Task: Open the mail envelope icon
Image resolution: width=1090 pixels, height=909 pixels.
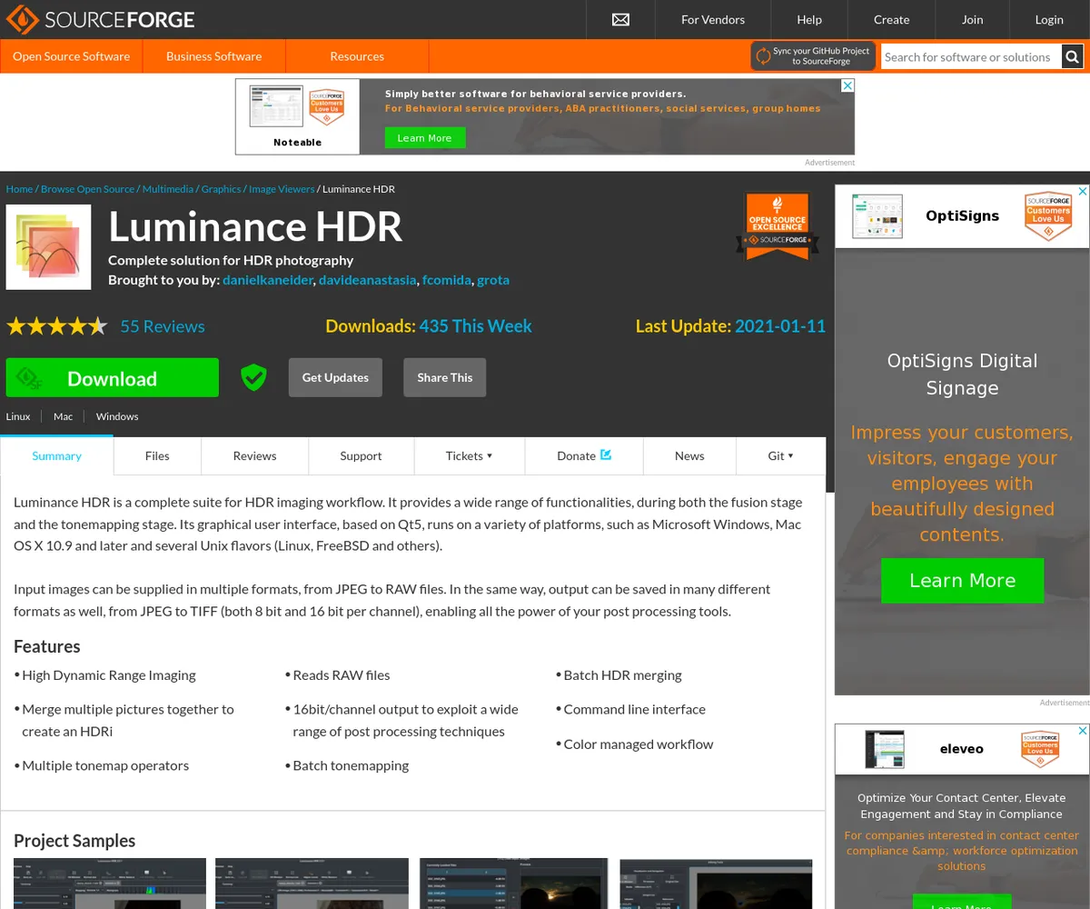Action: click(620, 19)
